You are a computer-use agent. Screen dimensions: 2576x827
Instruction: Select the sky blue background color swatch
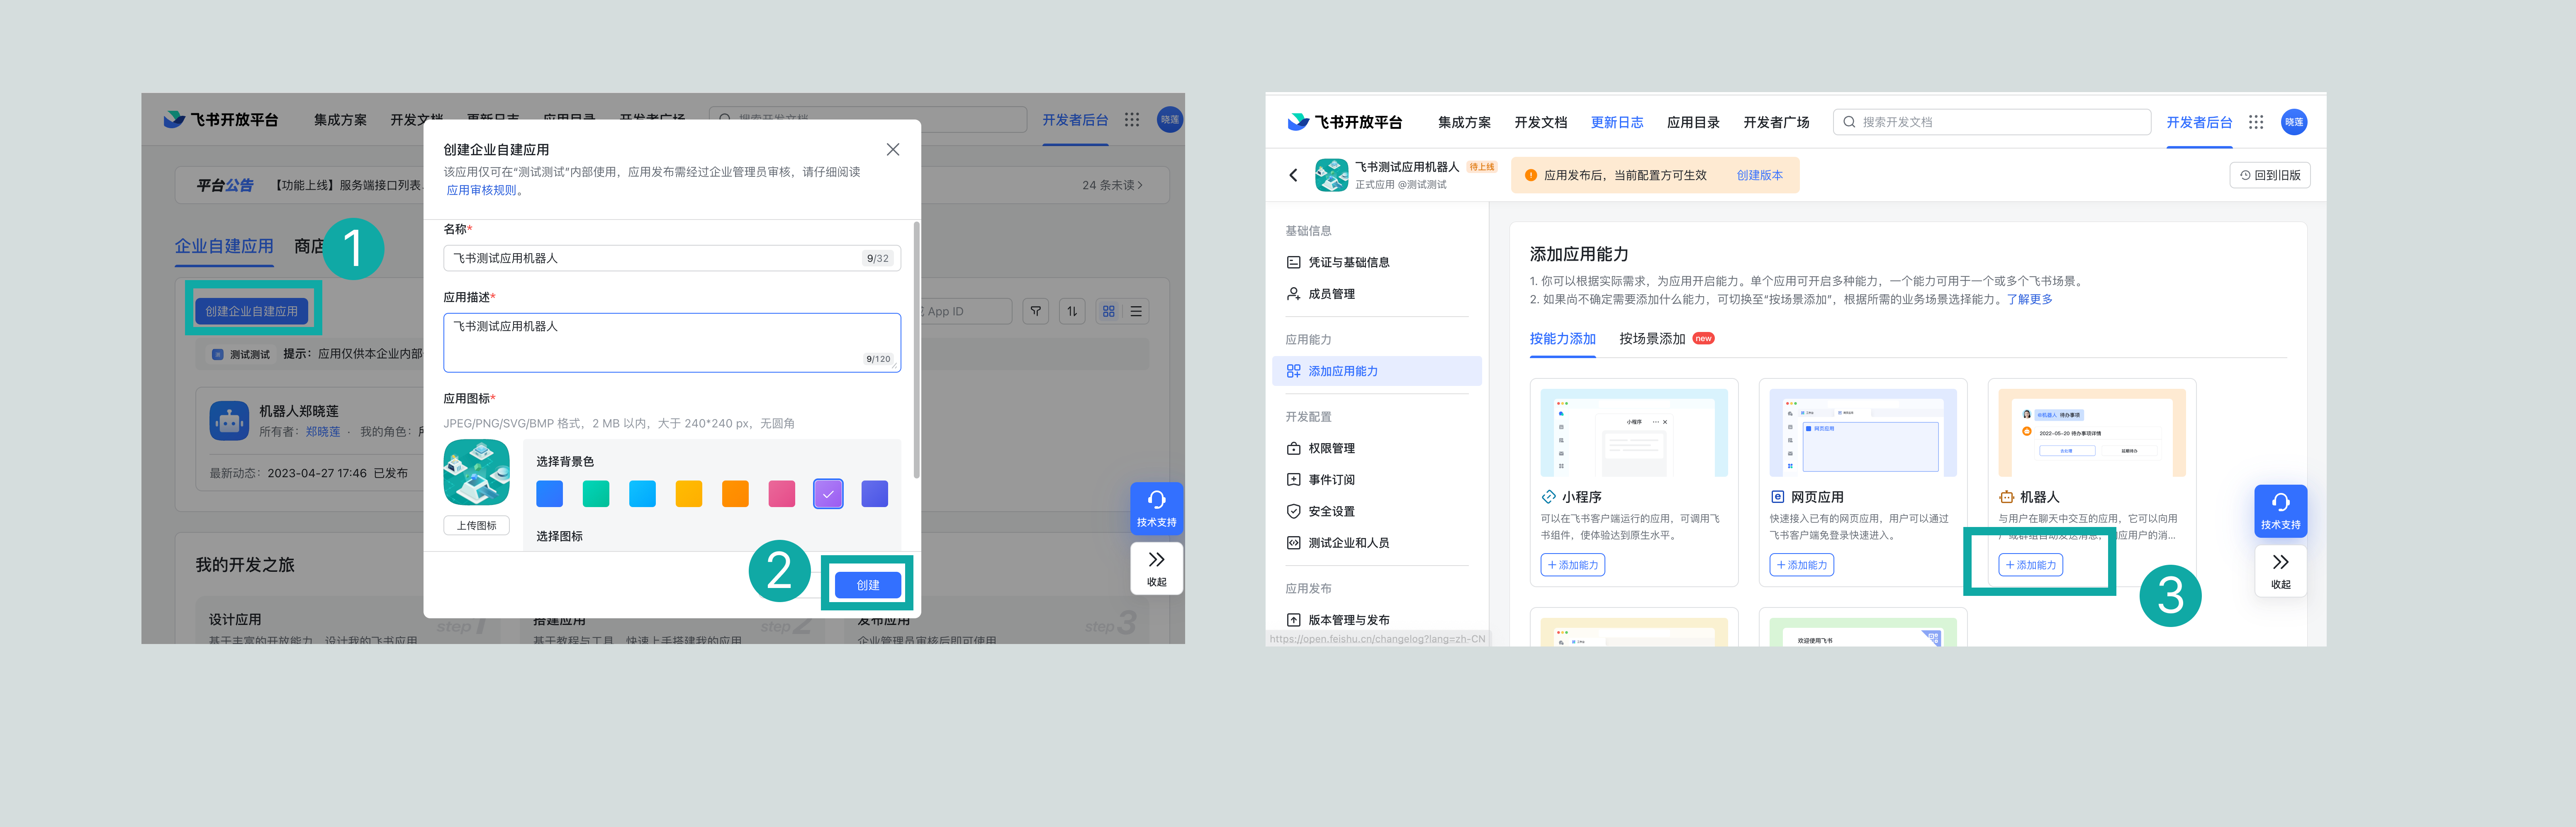642,494
